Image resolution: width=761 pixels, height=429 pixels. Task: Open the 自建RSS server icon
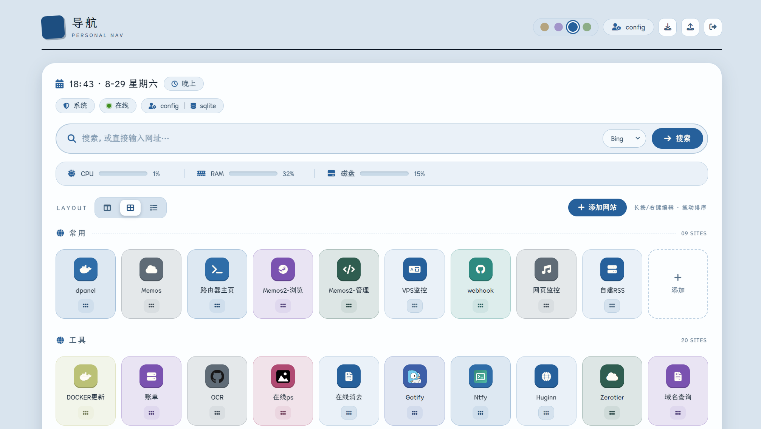click(612, 269)
